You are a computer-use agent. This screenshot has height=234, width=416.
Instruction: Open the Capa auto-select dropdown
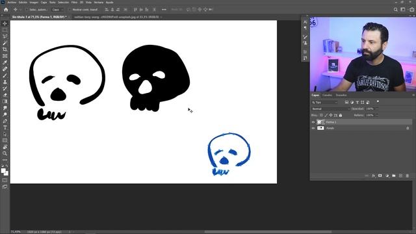pos(58,10)
